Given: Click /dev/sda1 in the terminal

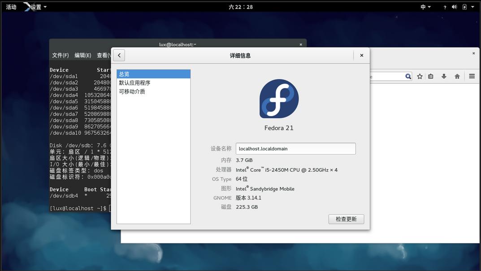Looking at the screenshot, I should tap(64, 76).
